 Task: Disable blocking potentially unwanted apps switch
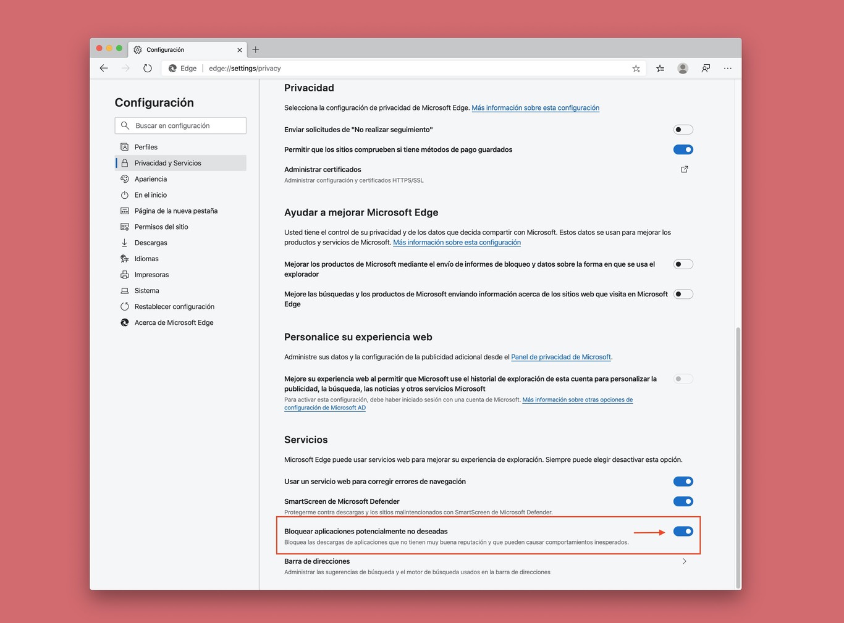(x=683, y=532)
